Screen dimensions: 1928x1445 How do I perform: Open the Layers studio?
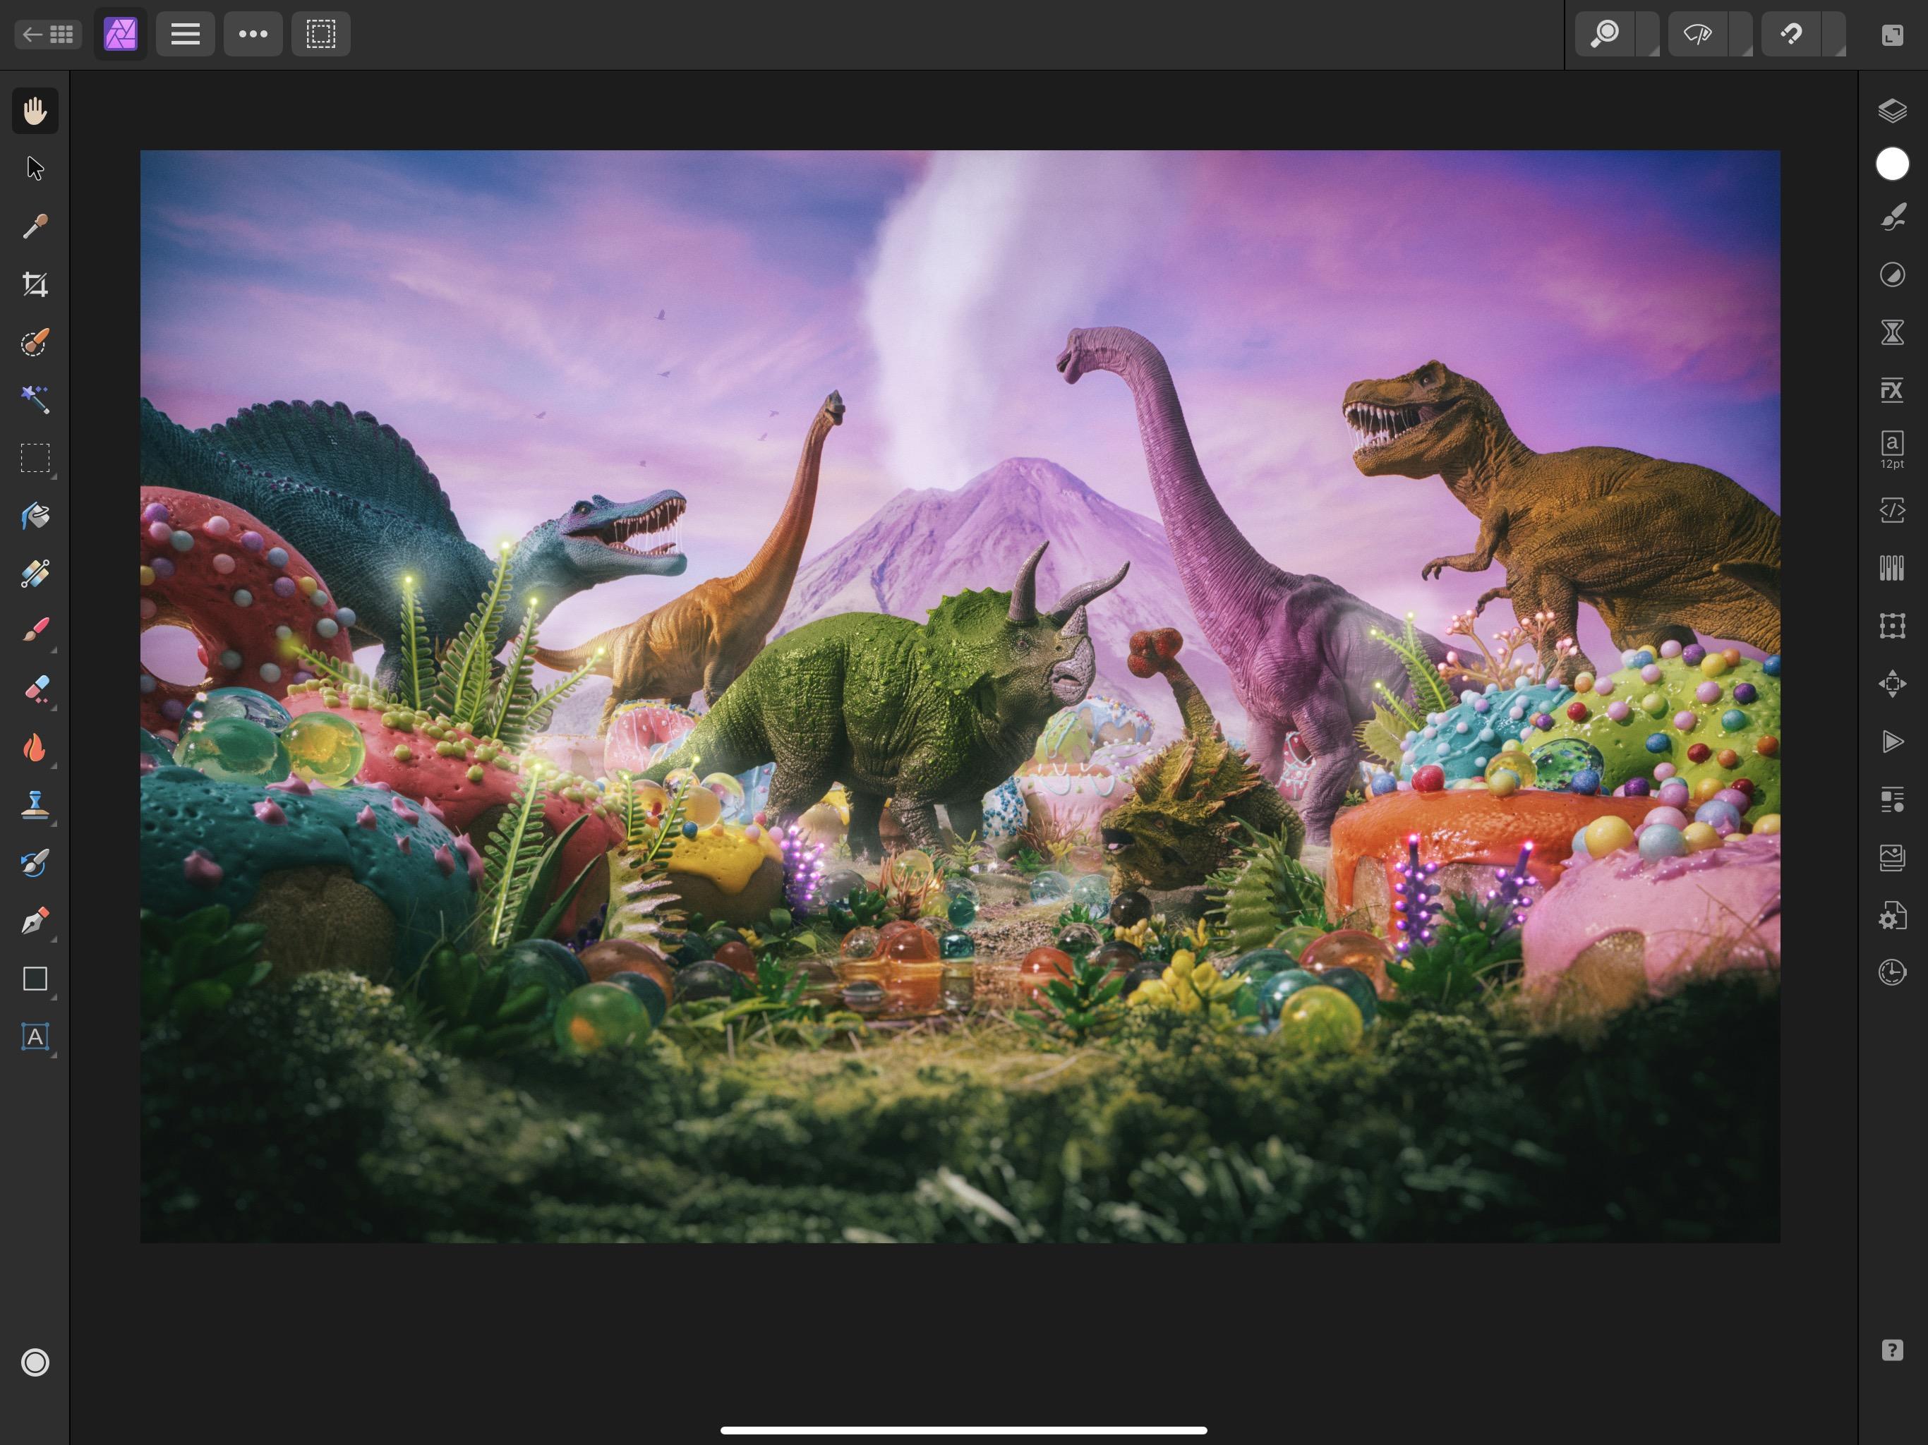click(1893, 111)
